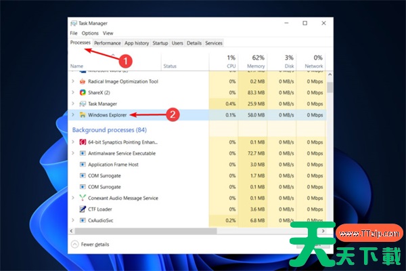Click the Application Frame Host icon
406x271 pixels.
coord(82,165)
